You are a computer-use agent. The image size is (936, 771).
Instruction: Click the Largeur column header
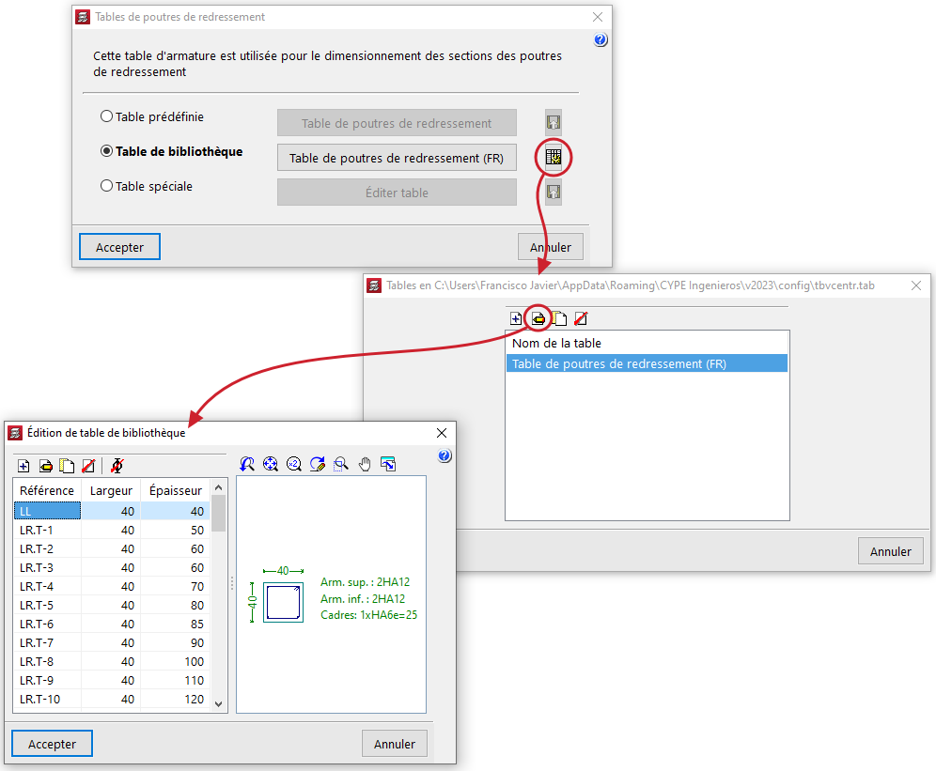(x=111, y=490)
